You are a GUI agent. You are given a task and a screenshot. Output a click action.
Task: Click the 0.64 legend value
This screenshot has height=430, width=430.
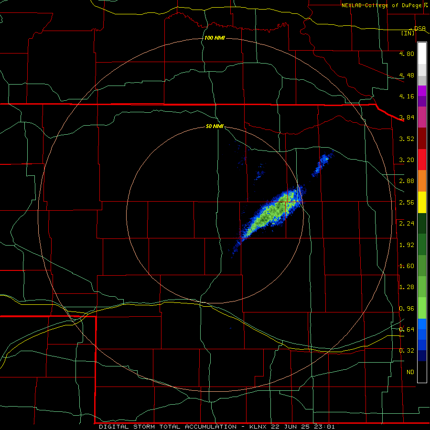(407, 330)
